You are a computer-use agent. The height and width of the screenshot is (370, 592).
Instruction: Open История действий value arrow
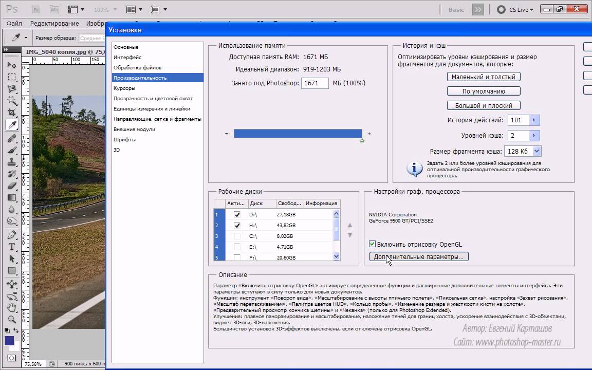tap(534, 120)
